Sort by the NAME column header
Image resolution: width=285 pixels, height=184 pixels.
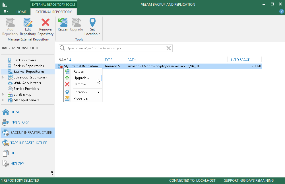pyautogui.click(x=80, y=60)
